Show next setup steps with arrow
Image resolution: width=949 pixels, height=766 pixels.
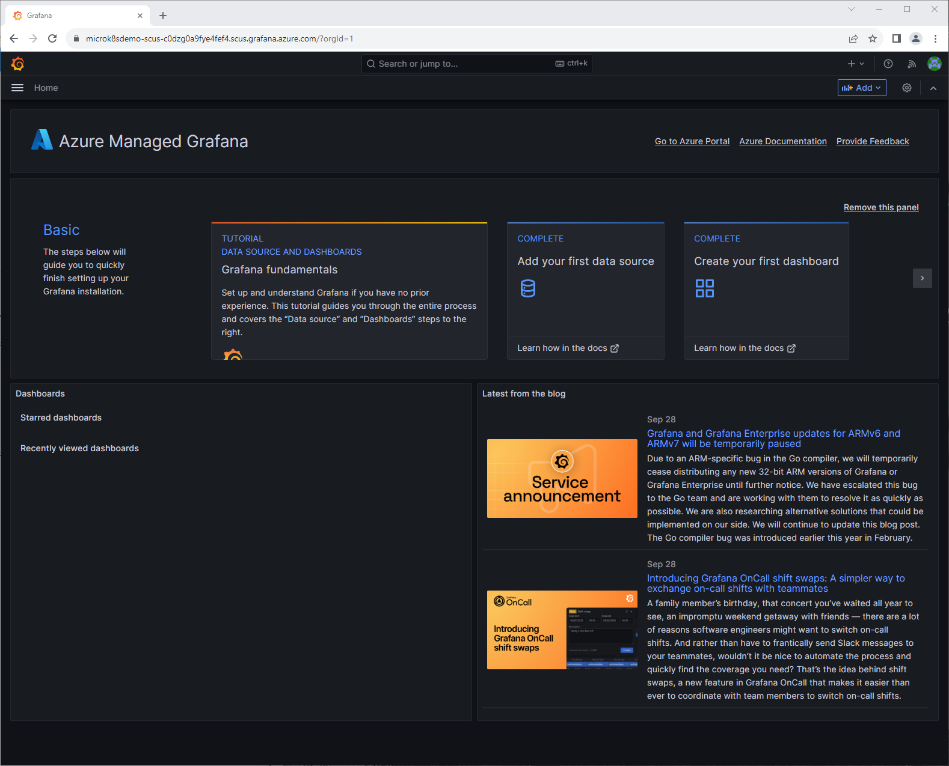pos(922,278)
